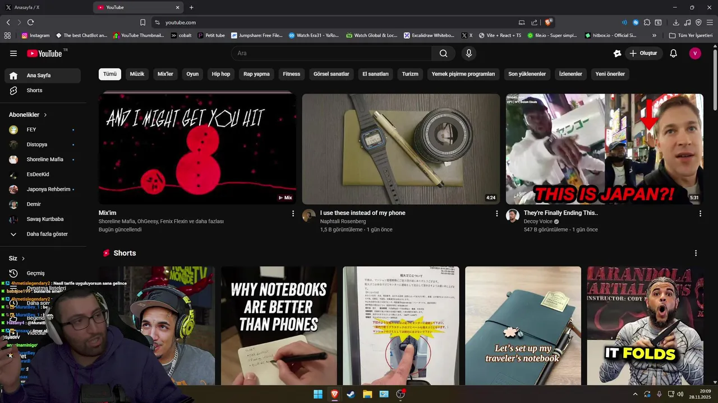Open browser downloads icon
Viewport: 718px width, 403px height.
pos(676,22)
